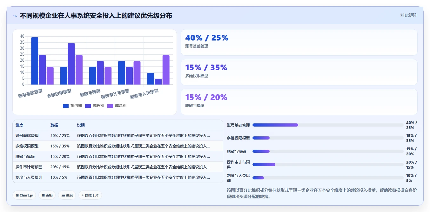
Task: Click the 20% / 15% value in the table
Action: (60, 167)
